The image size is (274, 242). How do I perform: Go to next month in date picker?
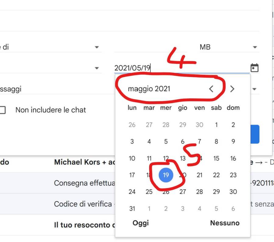(232, 89)
